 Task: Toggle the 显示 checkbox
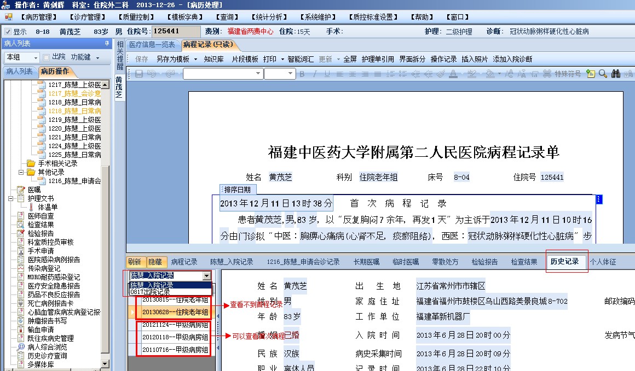click(8, 32)
